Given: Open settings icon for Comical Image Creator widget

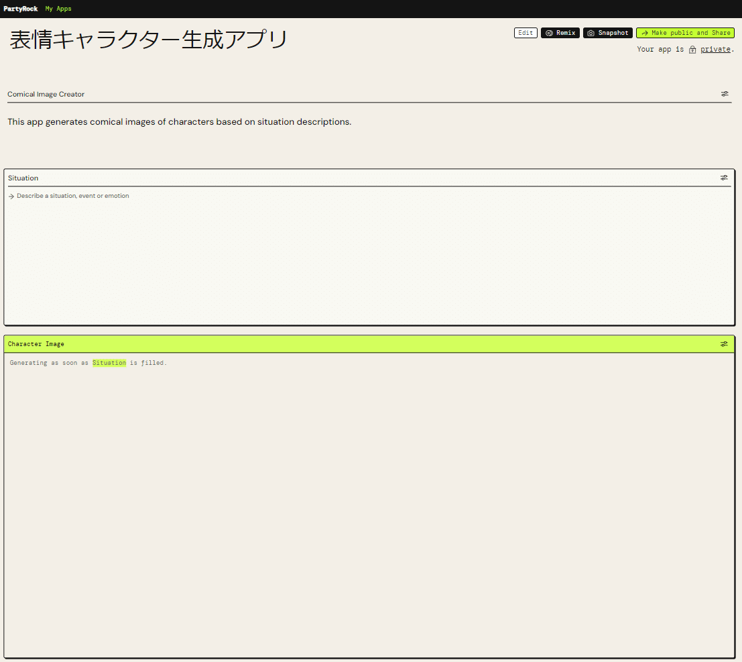Looking at the screenshot, I should coord(725,94).
